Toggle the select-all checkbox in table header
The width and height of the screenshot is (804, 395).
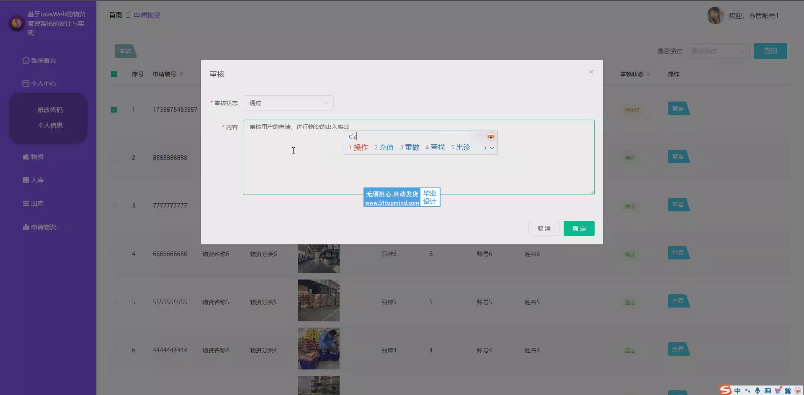(x=114, y=74)
